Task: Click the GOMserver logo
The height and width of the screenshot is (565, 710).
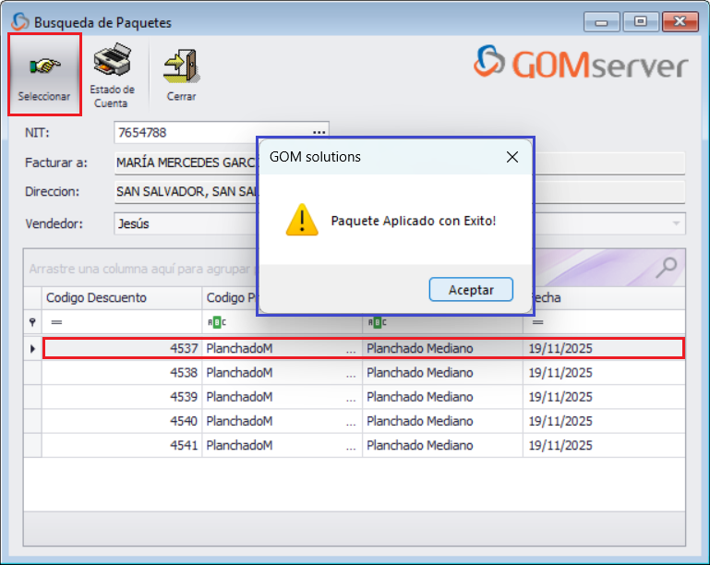Action: point(582,65)
